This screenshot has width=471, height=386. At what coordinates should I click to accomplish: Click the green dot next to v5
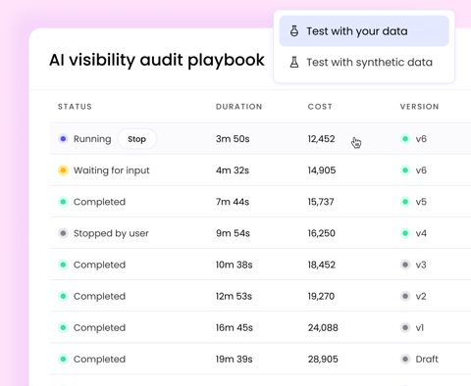[x=405, y=202]
